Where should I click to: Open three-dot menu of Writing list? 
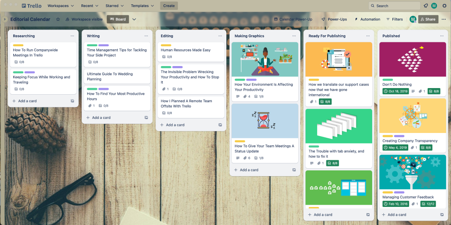(146, 36)
